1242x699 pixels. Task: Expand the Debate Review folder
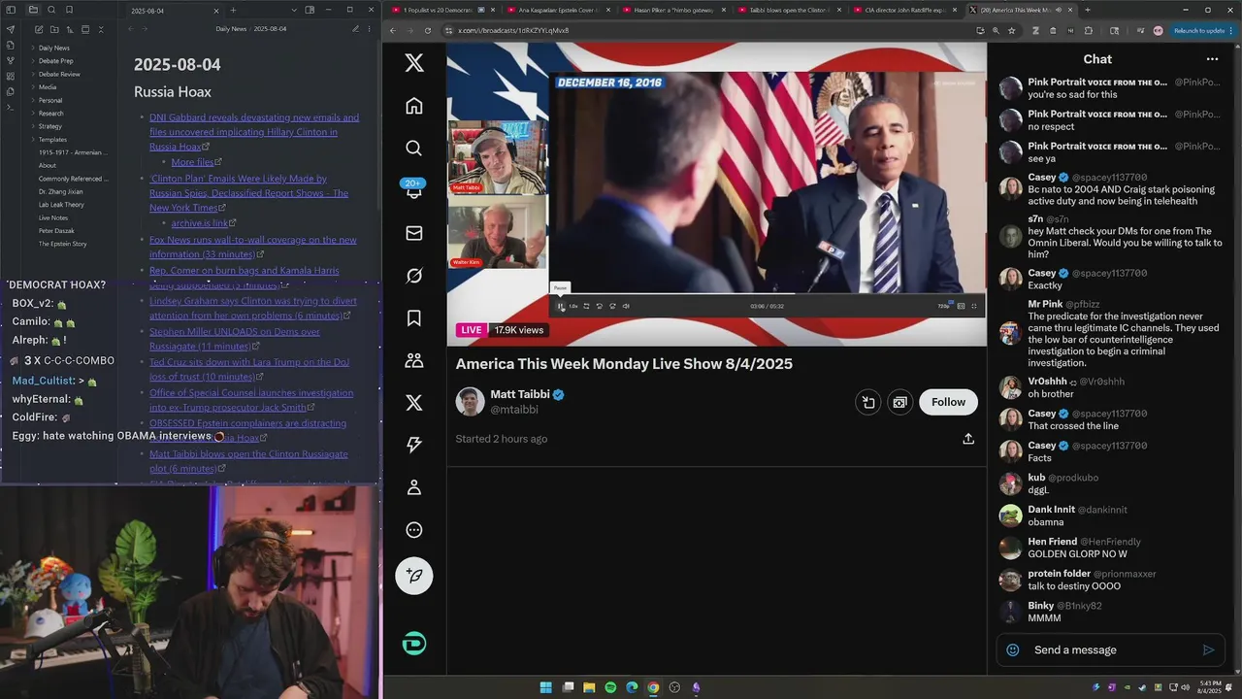[x=58, y=74]
